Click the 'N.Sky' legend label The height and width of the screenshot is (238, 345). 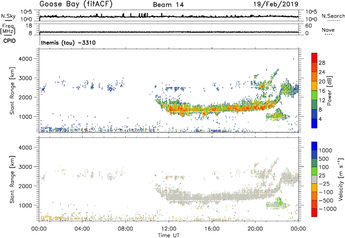pos(8,16)
